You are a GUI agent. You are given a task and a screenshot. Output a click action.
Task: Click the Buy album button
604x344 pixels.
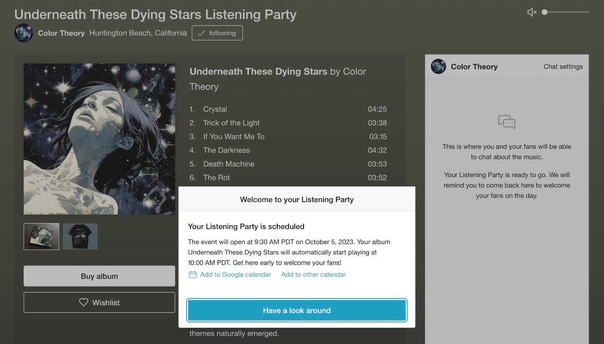99,276
